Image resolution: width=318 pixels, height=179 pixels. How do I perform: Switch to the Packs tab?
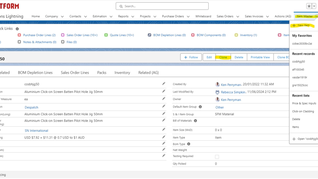(x=101, y=73)
